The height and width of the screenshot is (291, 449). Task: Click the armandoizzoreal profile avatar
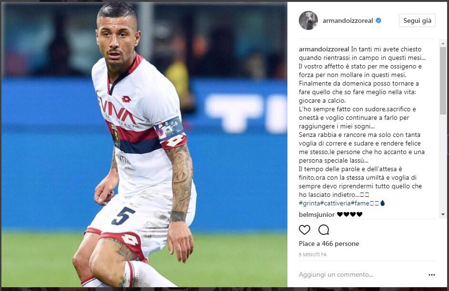point(308,20)
